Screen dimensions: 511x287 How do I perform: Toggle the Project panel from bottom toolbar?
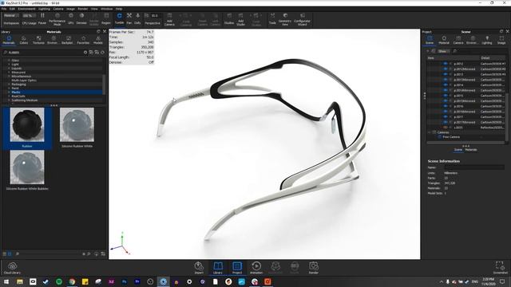(x=237, y=268)
